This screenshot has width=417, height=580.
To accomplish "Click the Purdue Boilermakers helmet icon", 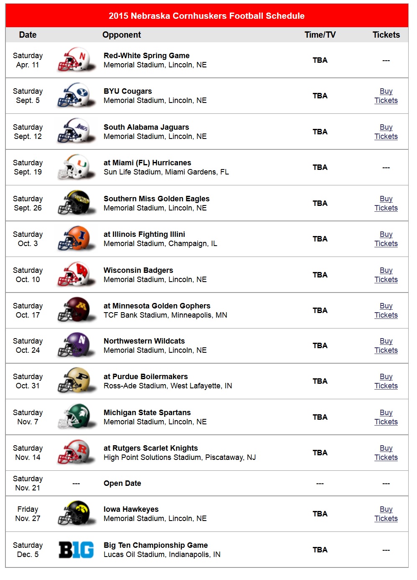I will pyautogui.click(x=76, y=381).
